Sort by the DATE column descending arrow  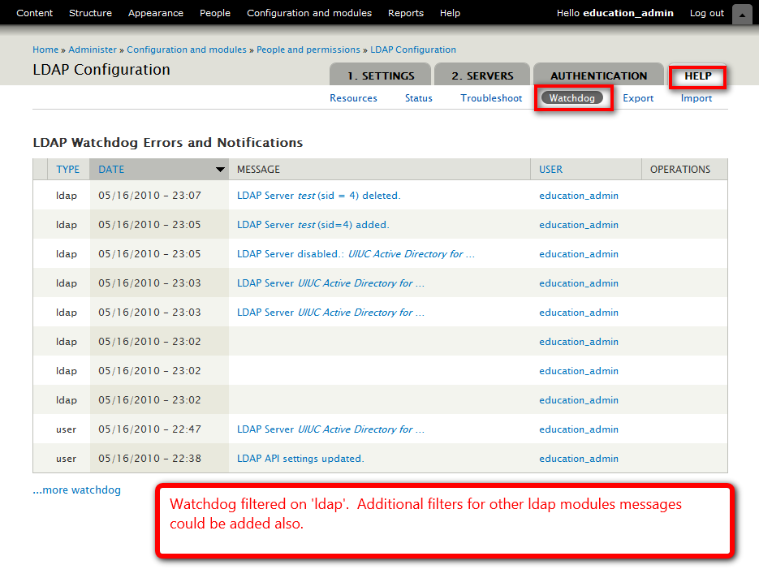(220, 170)
